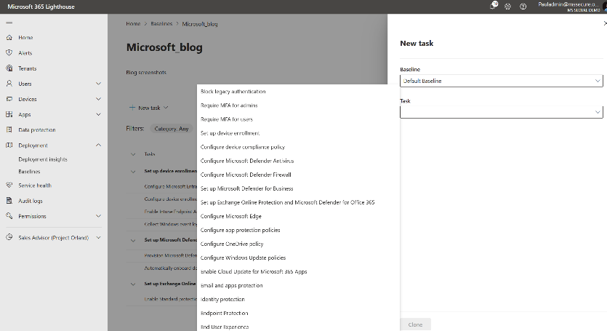Viewport: 607px width, 331px height.
Task: Select Configure Windows Update policies option
Action: (x=298, y=258)
